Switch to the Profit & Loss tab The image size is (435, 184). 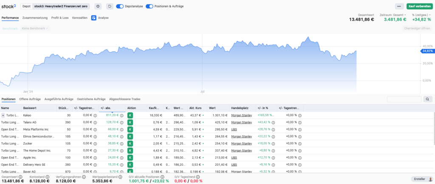pos(60,18)
